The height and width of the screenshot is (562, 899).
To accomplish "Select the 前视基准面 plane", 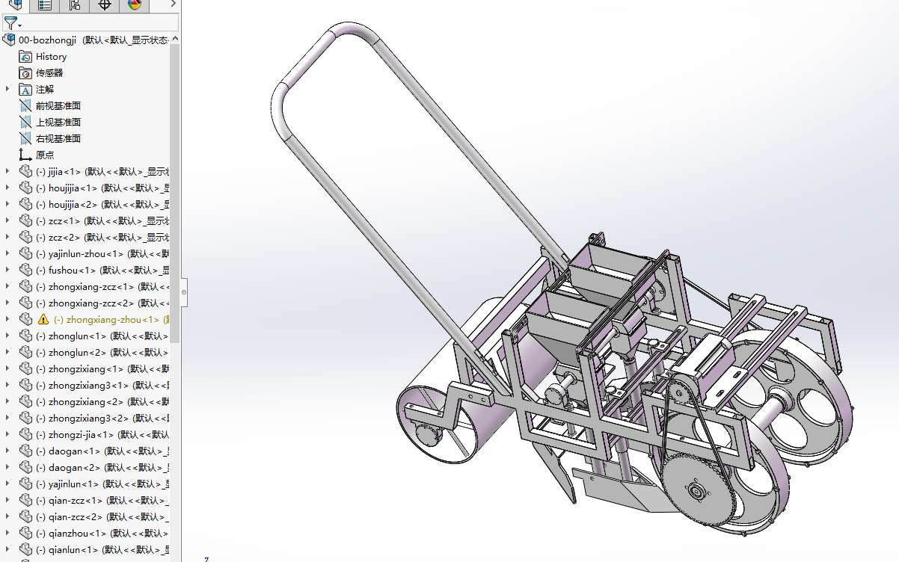I will pyautogui.click(x=58, y=106).
